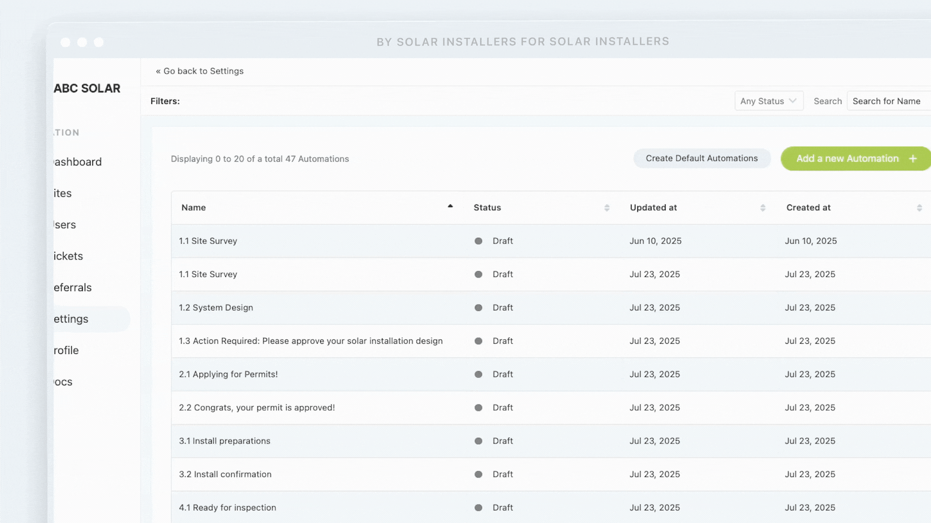Viewport: 931px width, 523px height.
Task: Click sort arrows in Status column header
Action: click(x=607, y=208)
